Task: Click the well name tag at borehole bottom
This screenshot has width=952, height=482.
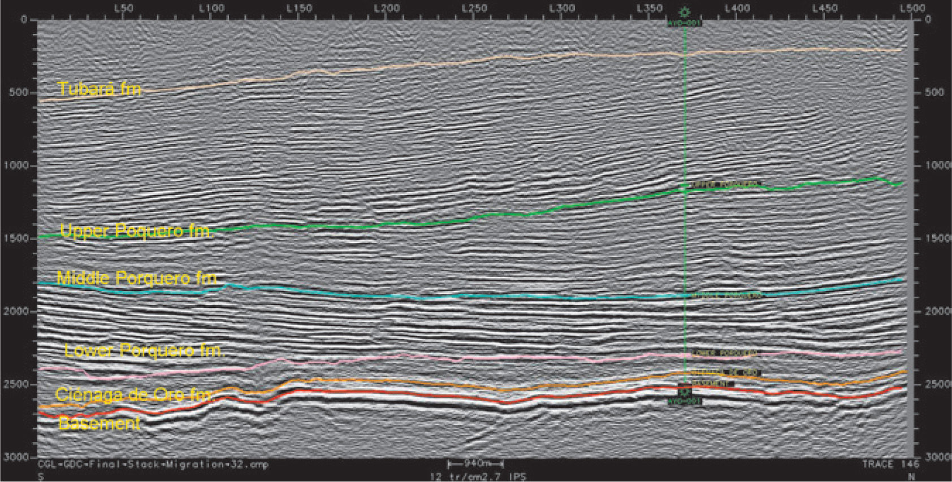Action: click(685, 401)
